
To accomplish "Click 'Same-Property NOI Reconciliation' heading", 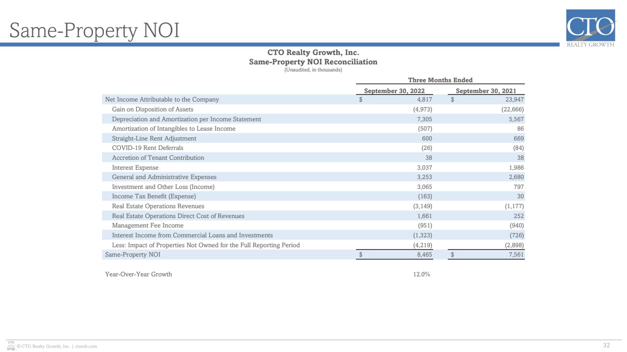I will (x=313, y=62).
